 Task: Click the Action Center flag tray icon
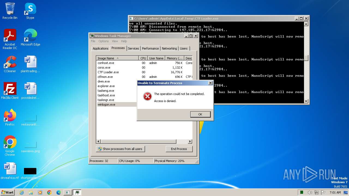tap(323, 192)
